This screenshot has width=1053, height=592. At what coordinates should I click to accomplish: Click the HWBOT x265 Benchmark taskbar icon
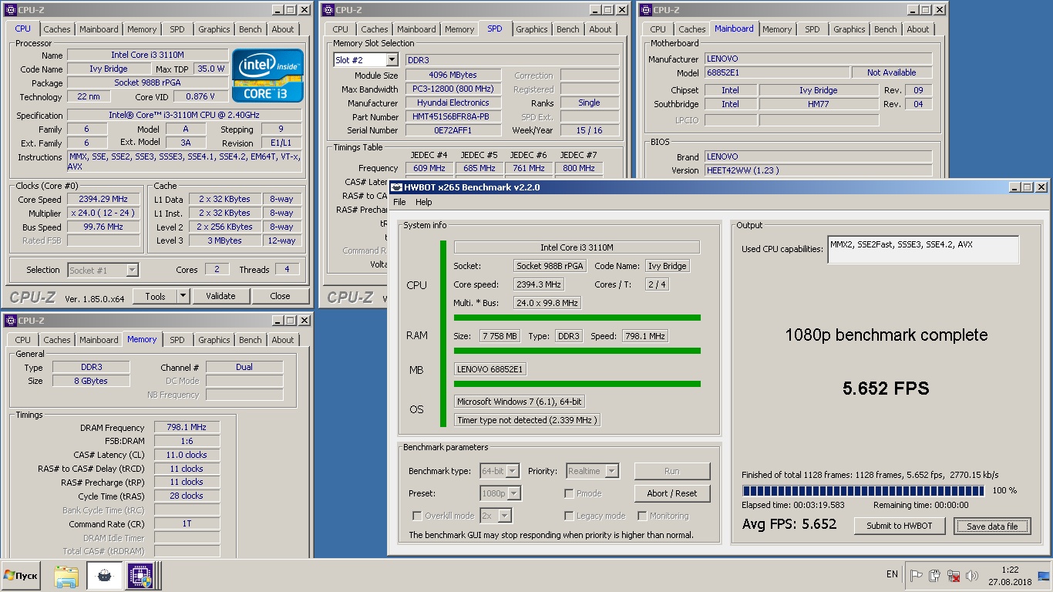pyautogui.click(x=103, y=576)
